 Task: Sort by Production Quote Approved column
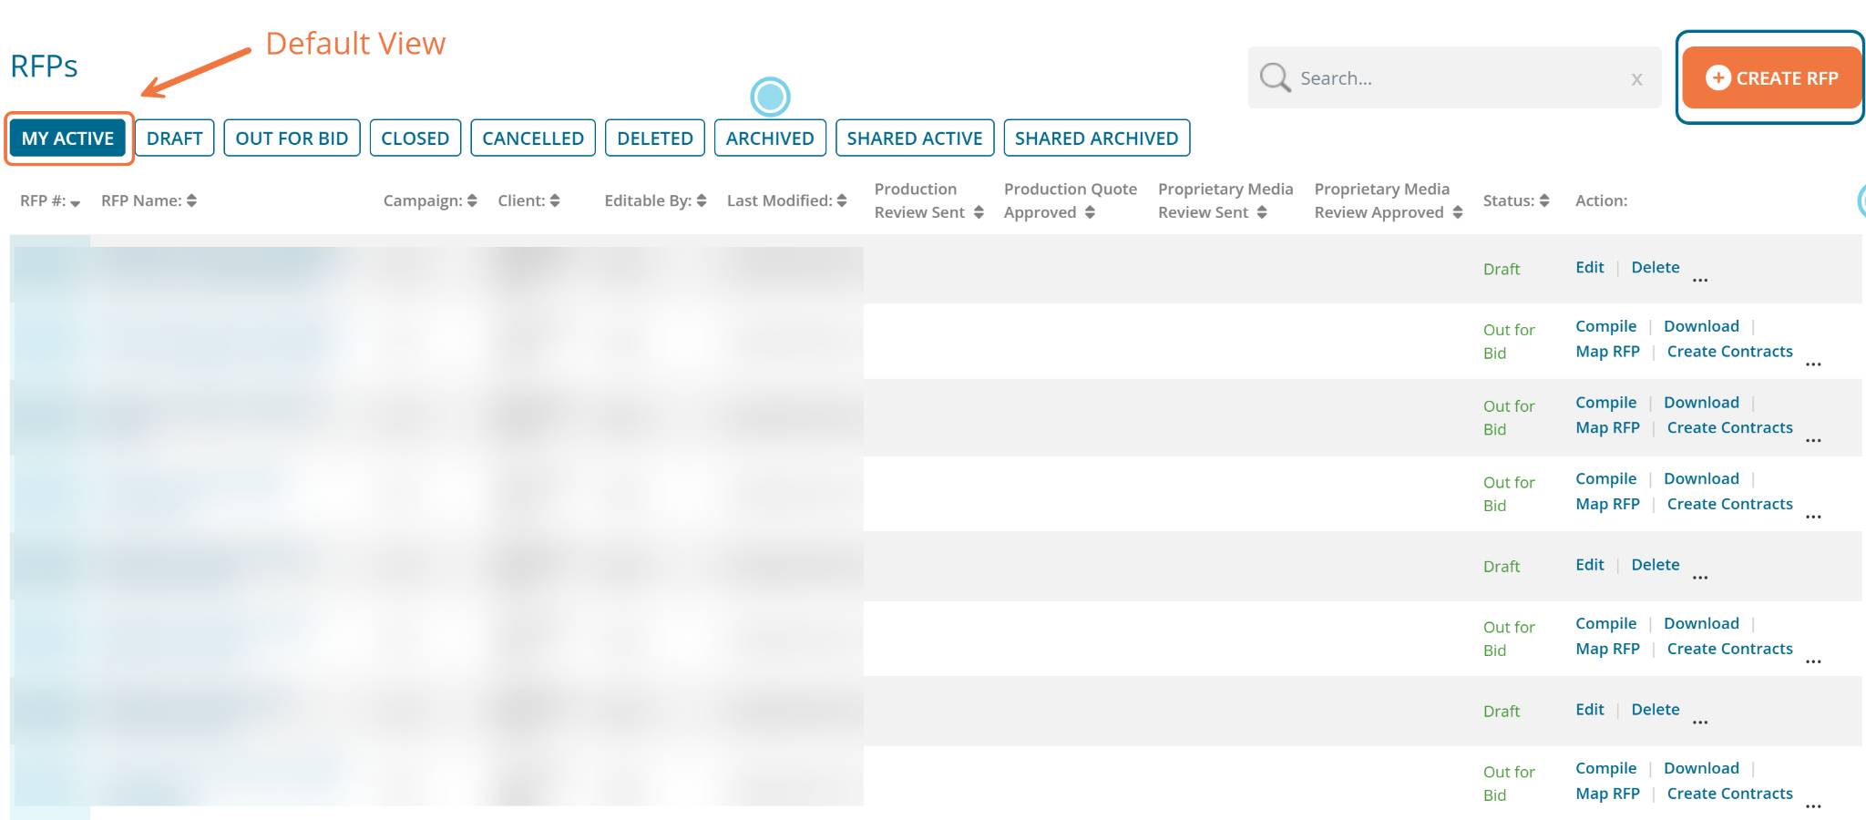click(1090, 212)
